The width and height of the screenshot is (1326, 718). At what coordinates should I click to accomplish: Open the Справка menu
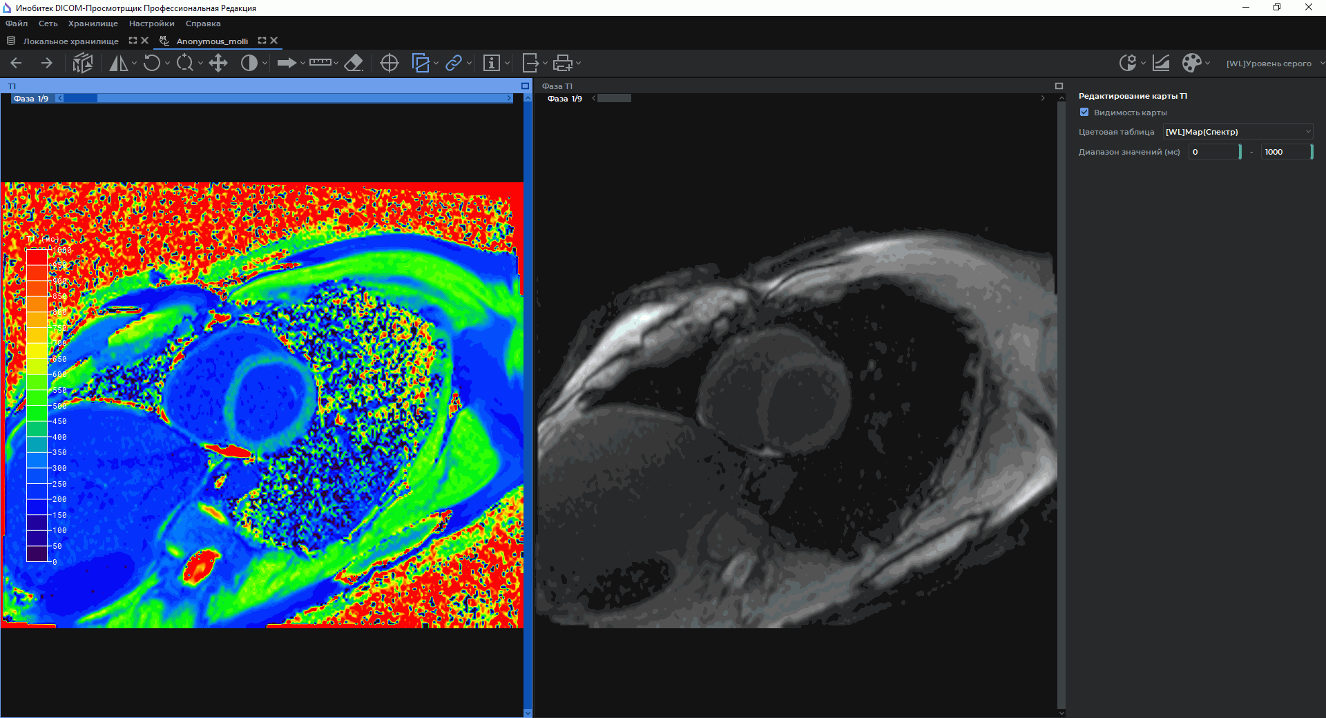click(203, 23)
